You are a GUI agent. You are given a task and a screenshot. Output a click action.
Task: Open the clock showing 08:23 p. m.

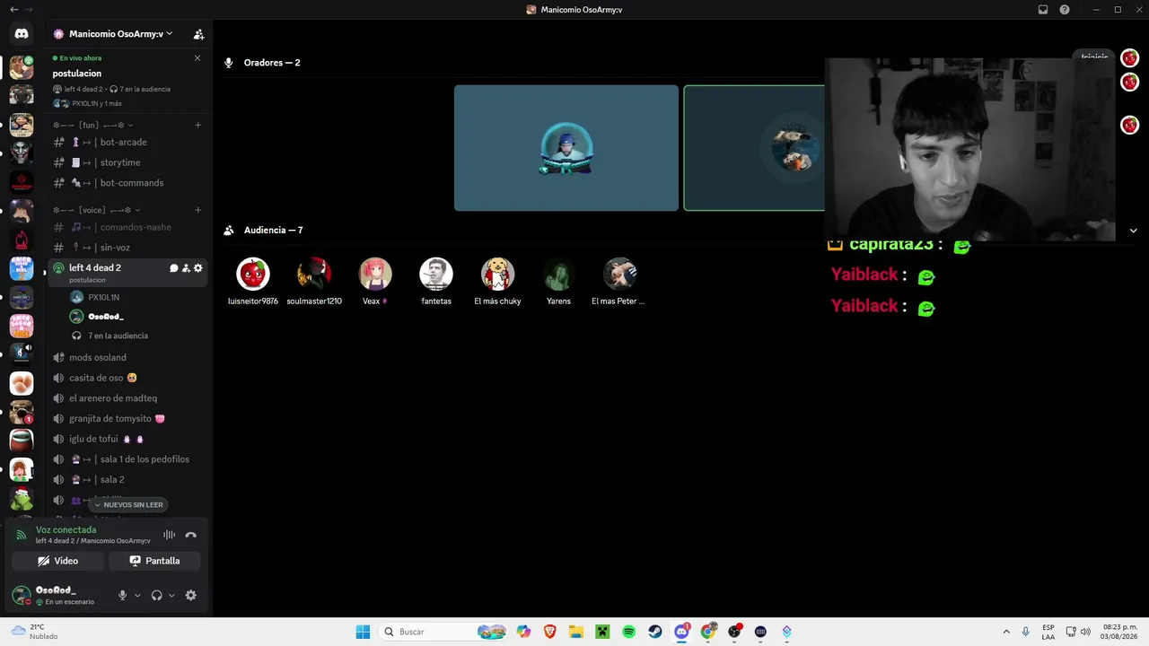tap(1119, 632)
